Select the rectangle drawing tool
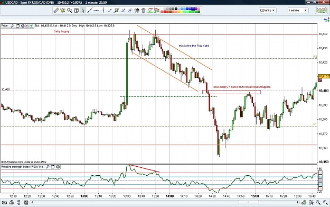330x207 pixels. [x=117, y=11]
